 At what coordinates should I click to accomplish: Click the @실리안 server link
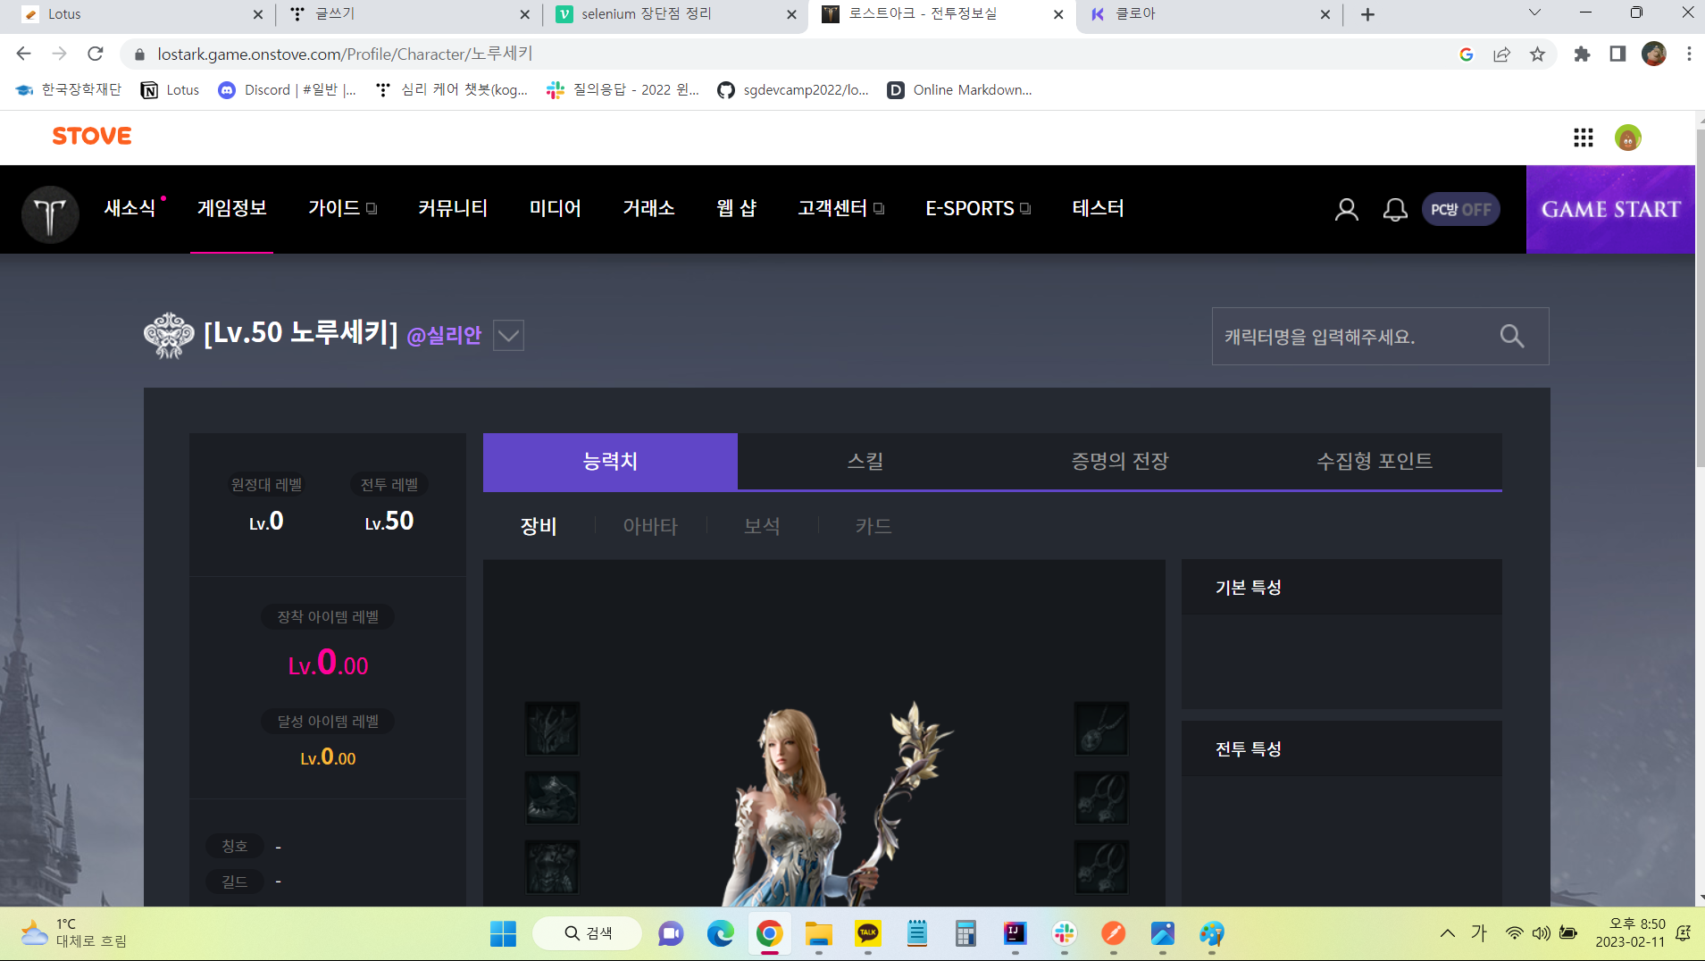click(444, 336)
